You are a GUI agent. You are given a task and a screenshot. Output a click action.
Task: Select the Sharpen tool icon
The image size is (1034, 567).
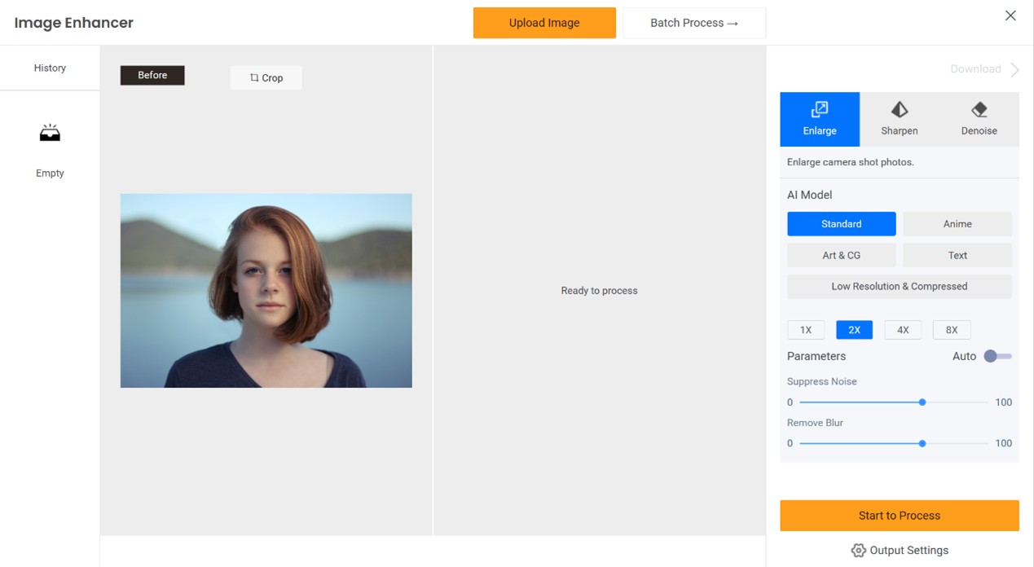coord(900,110)
